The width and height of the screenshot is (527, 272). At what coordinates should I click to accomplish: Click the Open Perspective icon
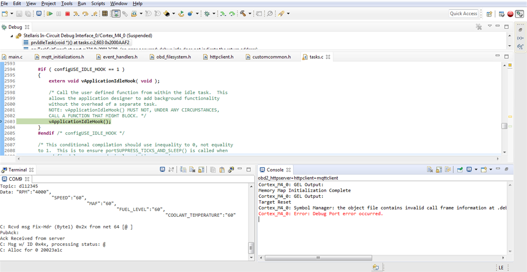pos(489,14)
